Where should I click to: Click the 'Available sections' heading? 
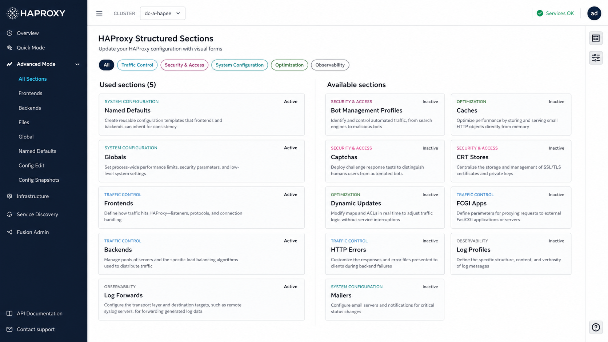click(x=356, y=85)
